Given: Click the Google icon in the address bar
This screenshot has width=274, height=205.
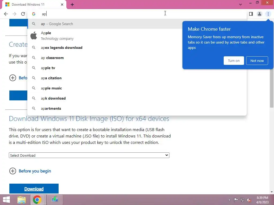Looking at the screenshot, I should point(34,14).
